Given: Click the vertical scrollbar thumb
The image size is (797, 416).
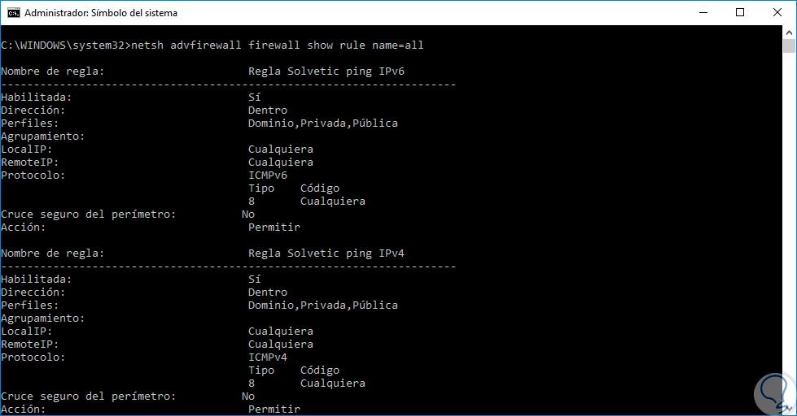Looking at the screenshot, I should click(789, 47).
